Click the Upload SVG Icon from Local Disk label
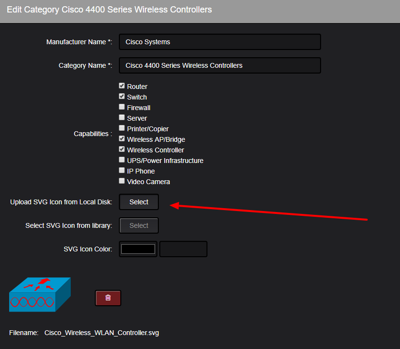This screenshot has height=349, width=400. [x=61, y=202]
